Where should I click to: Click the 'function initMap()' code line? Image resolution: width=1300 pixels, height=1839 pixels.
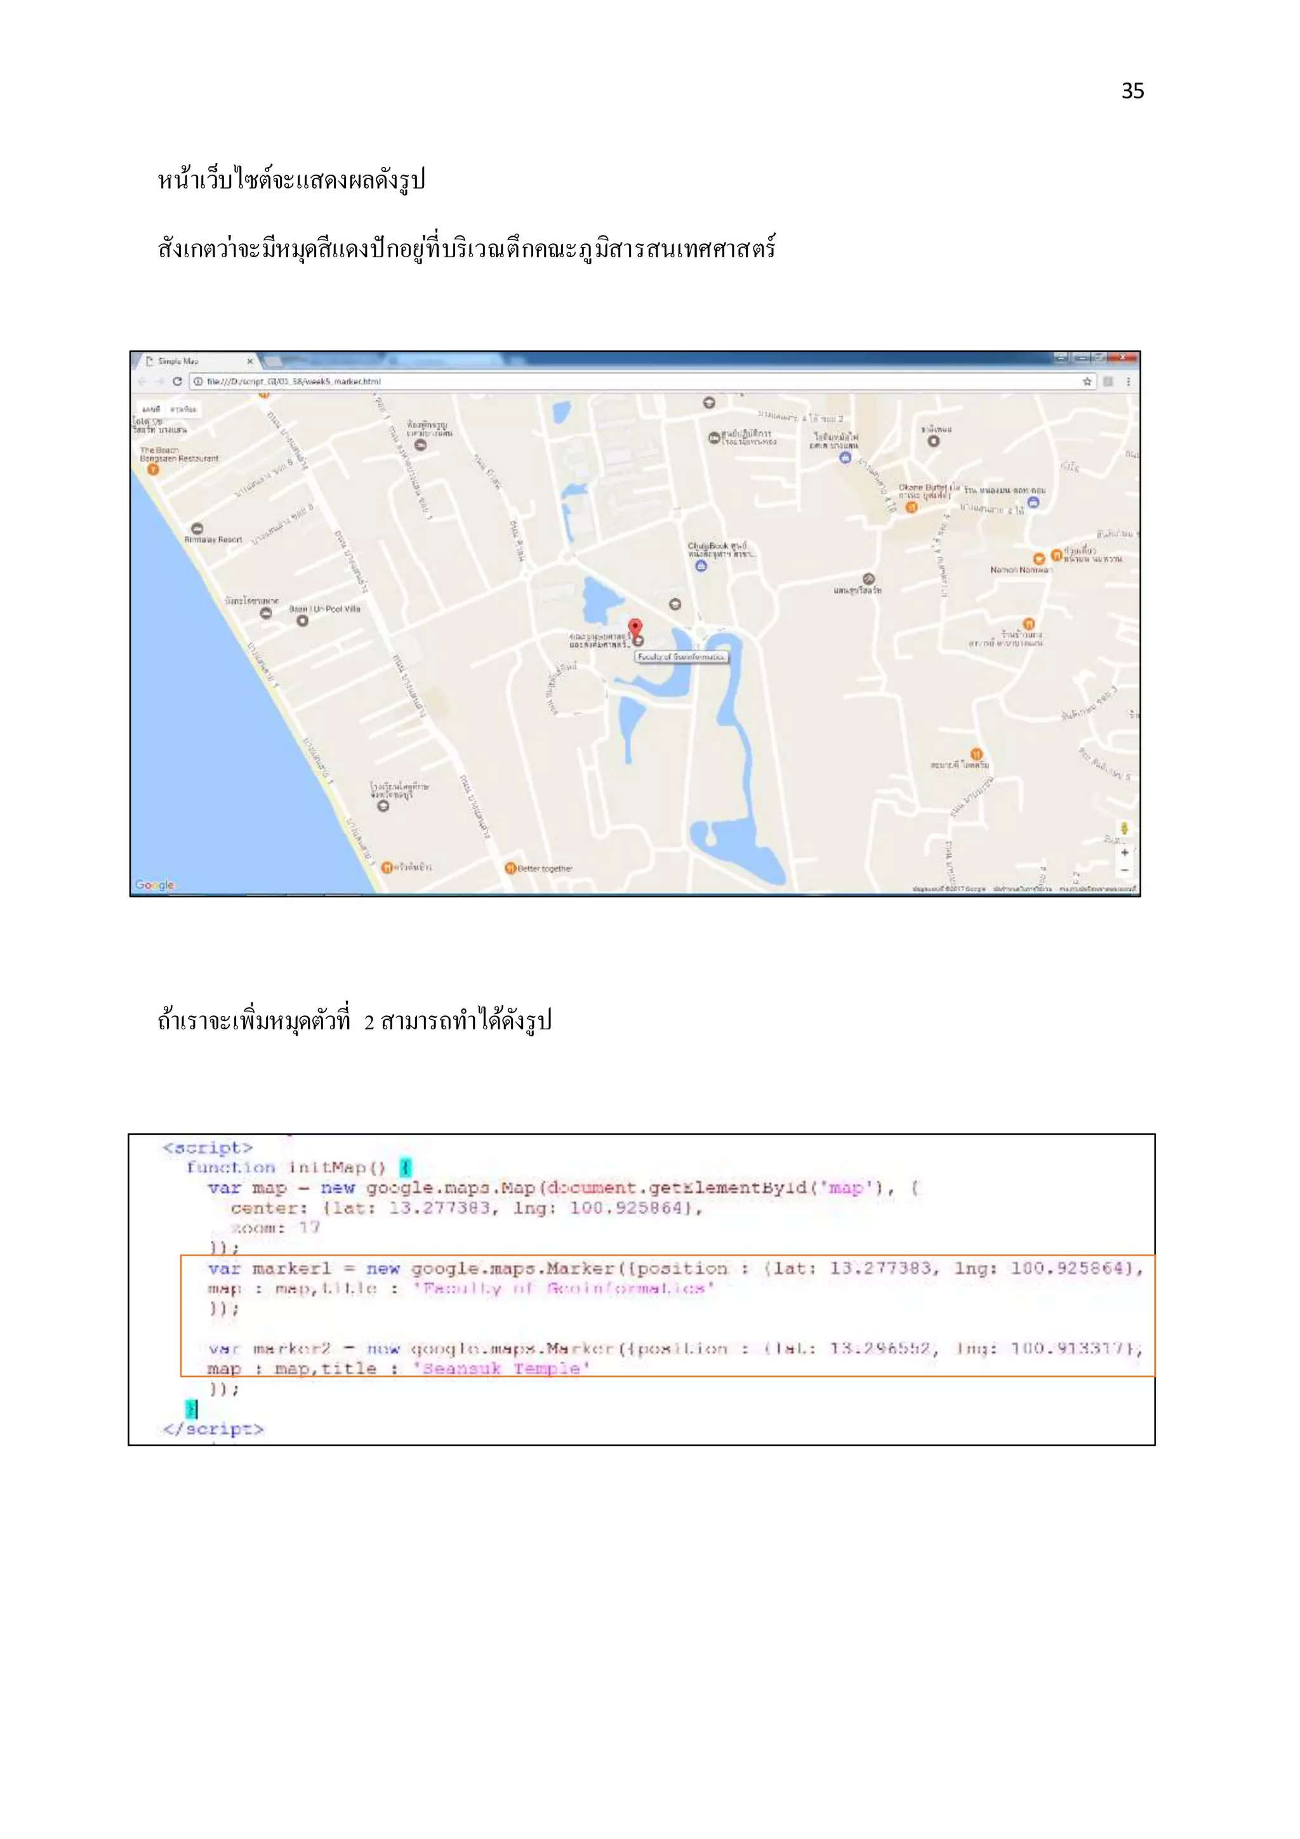tap(298, 1168)
